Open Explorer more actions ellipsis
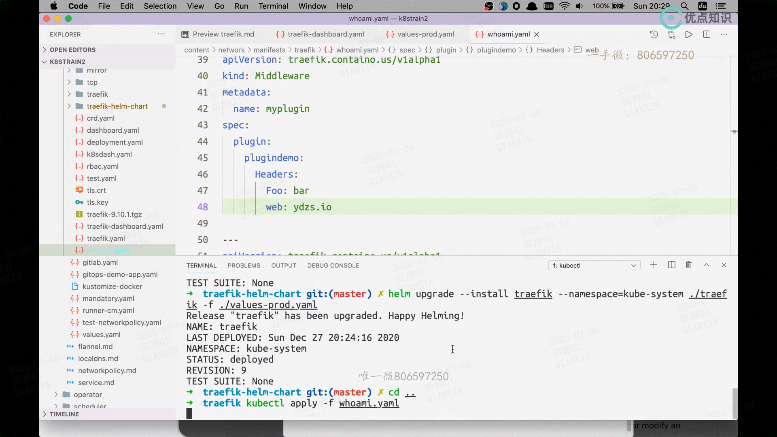The width and height of the screenshot is (777, 437). coord(161,34)
